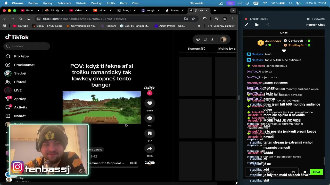Open the Clash Hub avatar above the follow button
330x185 pixels.
150,88
